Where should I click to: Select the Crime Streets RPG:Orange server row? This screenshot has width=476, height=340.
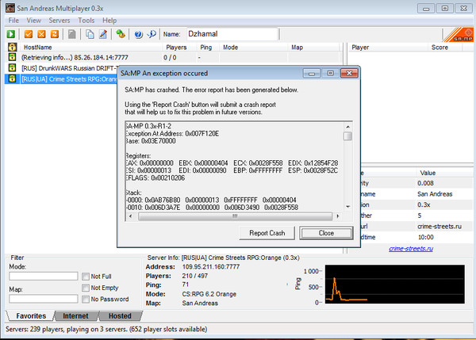tap(61, 79)
